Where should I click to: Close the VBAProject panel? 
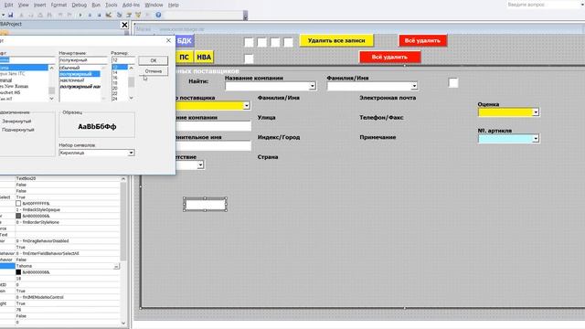[x=124, y=25]
